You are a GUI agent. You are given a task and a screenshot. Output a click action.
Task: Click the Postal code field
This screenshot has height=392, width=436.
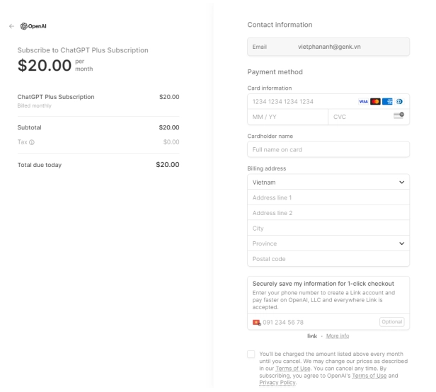tap(328, 259)
